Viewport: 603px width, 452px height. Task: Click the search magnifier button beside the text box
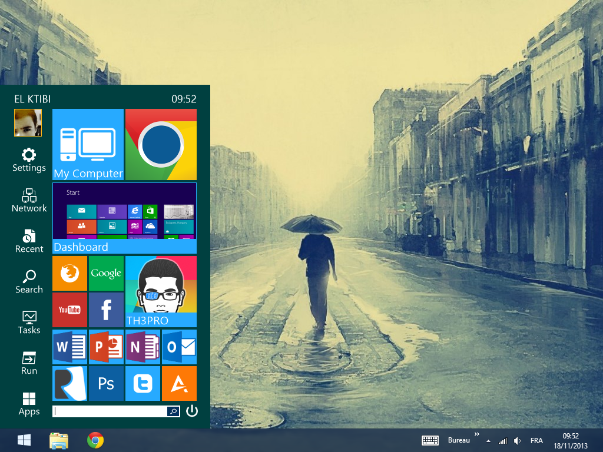pyautogui.click(x=173, y=411)
